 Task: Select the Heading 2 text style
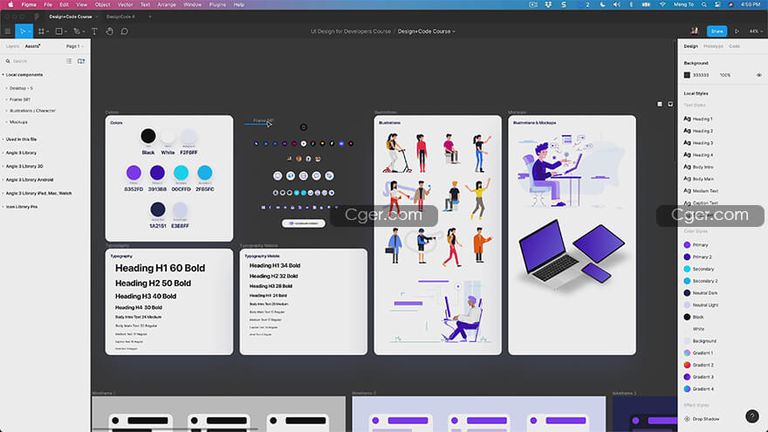pyautogui.click(x=703, y=131)
